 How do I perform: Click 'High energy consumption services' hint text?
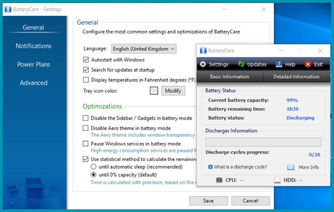coord(143,150)
